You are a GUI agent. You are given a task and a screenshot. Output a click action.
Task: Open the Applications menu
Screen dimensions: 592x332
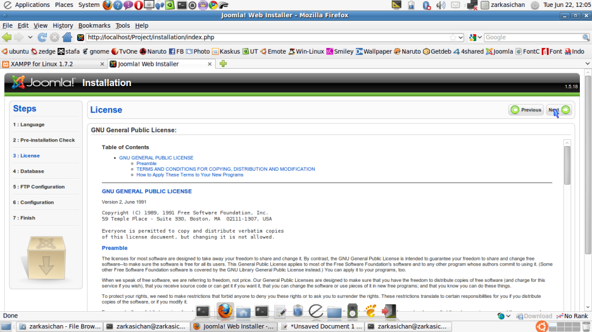point(32,5)
